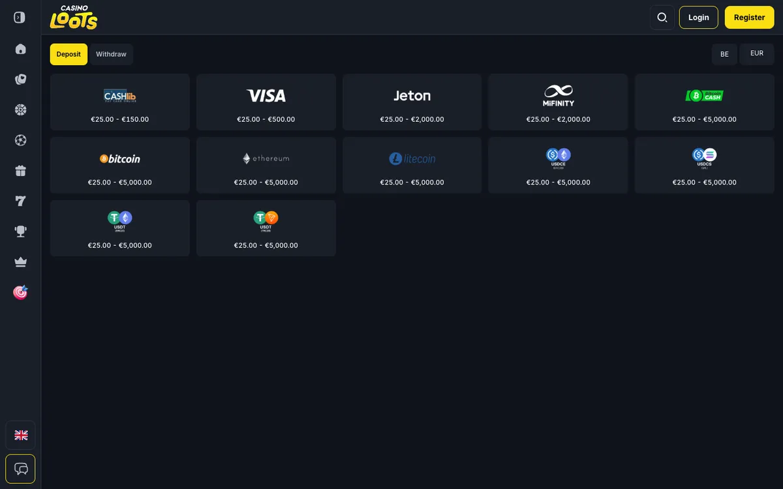Select the USDT TRC20 coin logo
Screen dimensions: 783x489
coord(266,222)
